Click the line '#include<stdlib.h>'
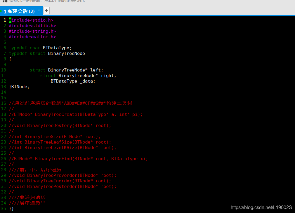The image size is (295, 213). tap(32, 26)
